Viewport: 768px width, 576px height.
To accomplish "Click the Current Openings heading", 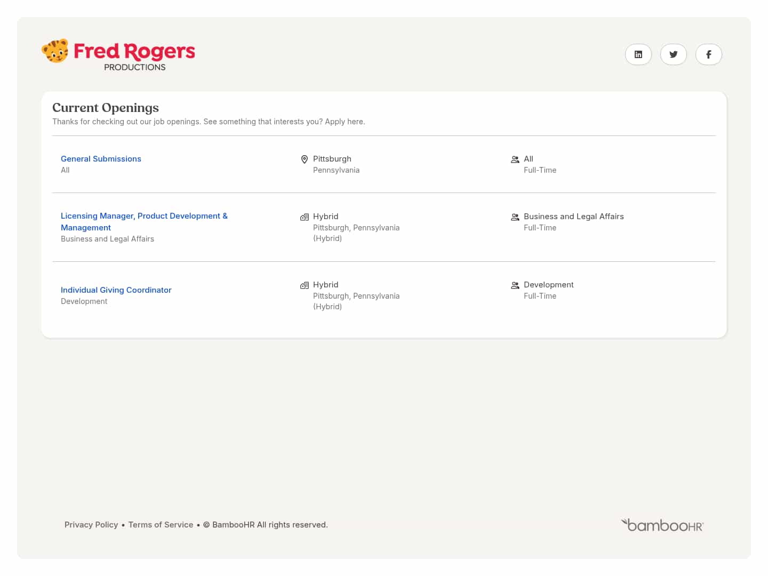I will coord(106,108).
